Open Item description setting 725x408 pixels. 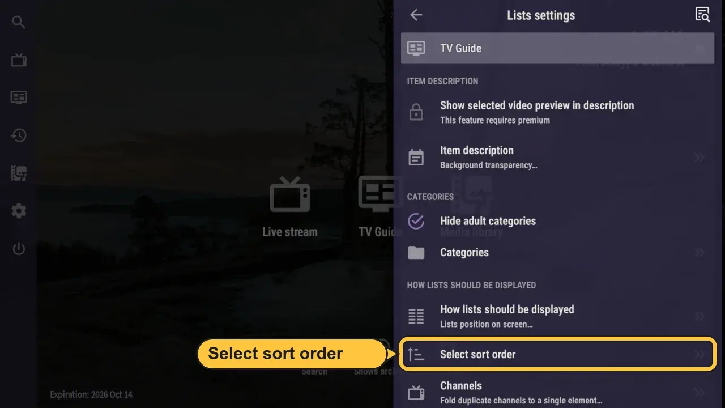(x=558, y=157)
